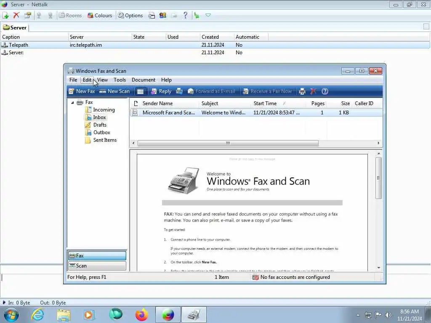Image resolution: width=431 pixels, height=323 pixels.
Task: Open Options in Nettalk toolbar
Action: [x=130, y=16]
